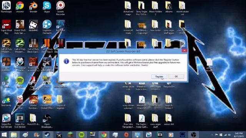Open the Windows Start button

tap(4, 135)
